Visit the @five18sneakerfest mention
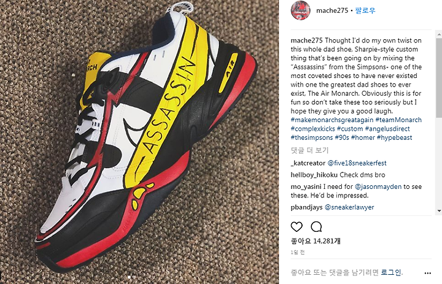Viewport: 442px width, 284px height. click(x=357, y=163)
